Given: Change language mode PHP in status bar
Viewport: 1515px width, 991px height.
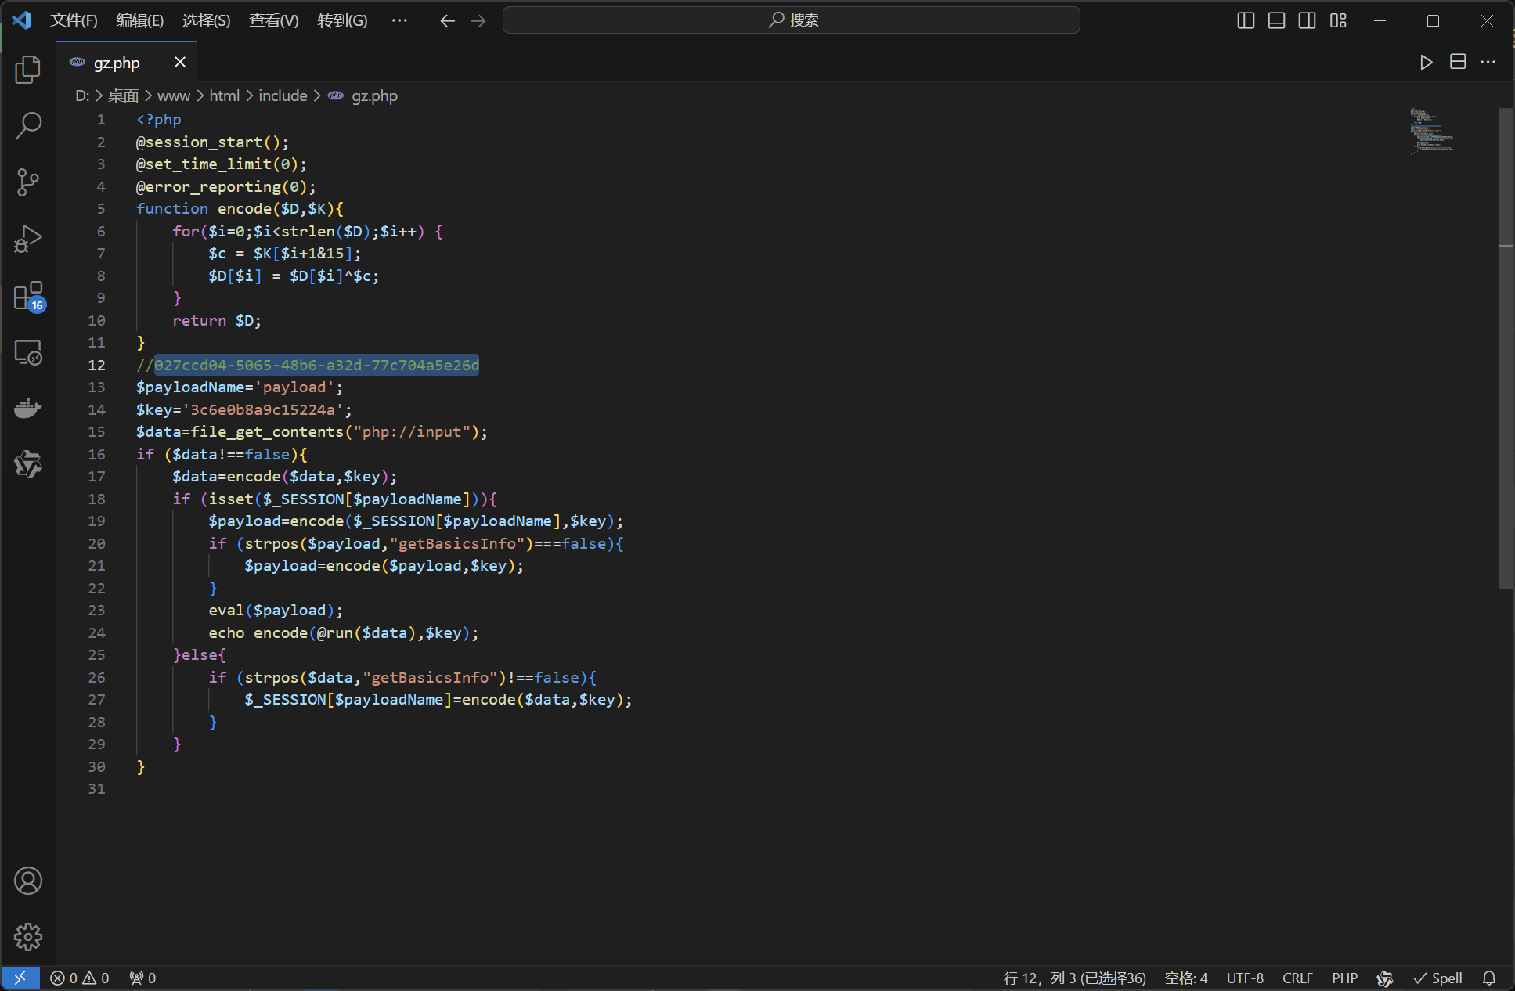Looking at the screenshot, I should (x=1344, y=978).
